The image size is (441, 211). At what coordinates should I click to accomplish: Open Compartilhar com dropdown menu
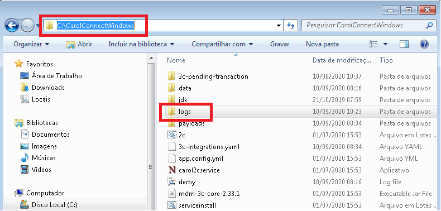click(x=222, y=44)
